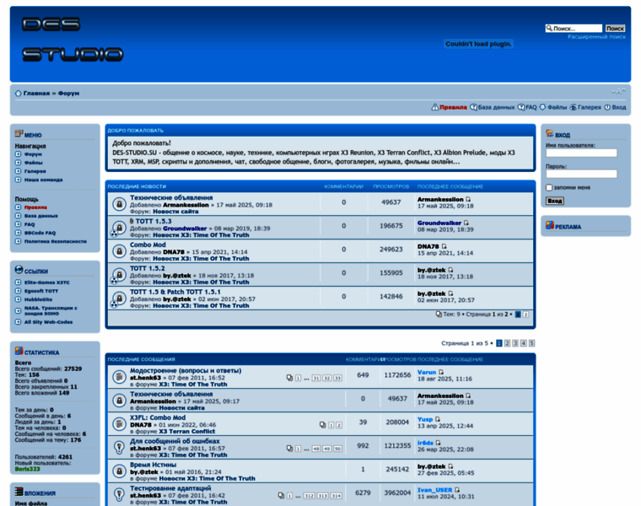Open the X3FL: Combo Mod topic
Viewport: 641px width, 506px height.
tap(158, 417)
